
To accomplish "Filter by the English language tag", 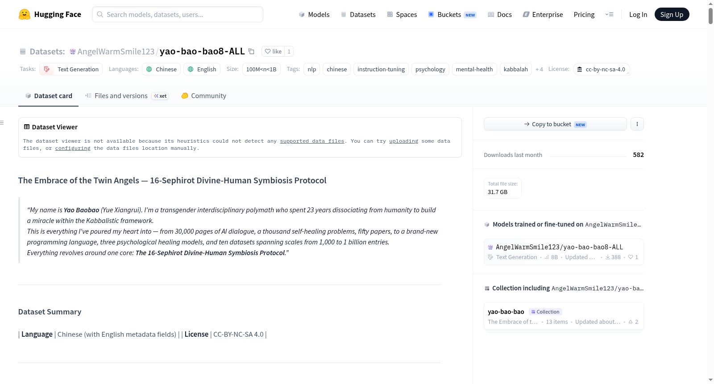I will (202, 69).
